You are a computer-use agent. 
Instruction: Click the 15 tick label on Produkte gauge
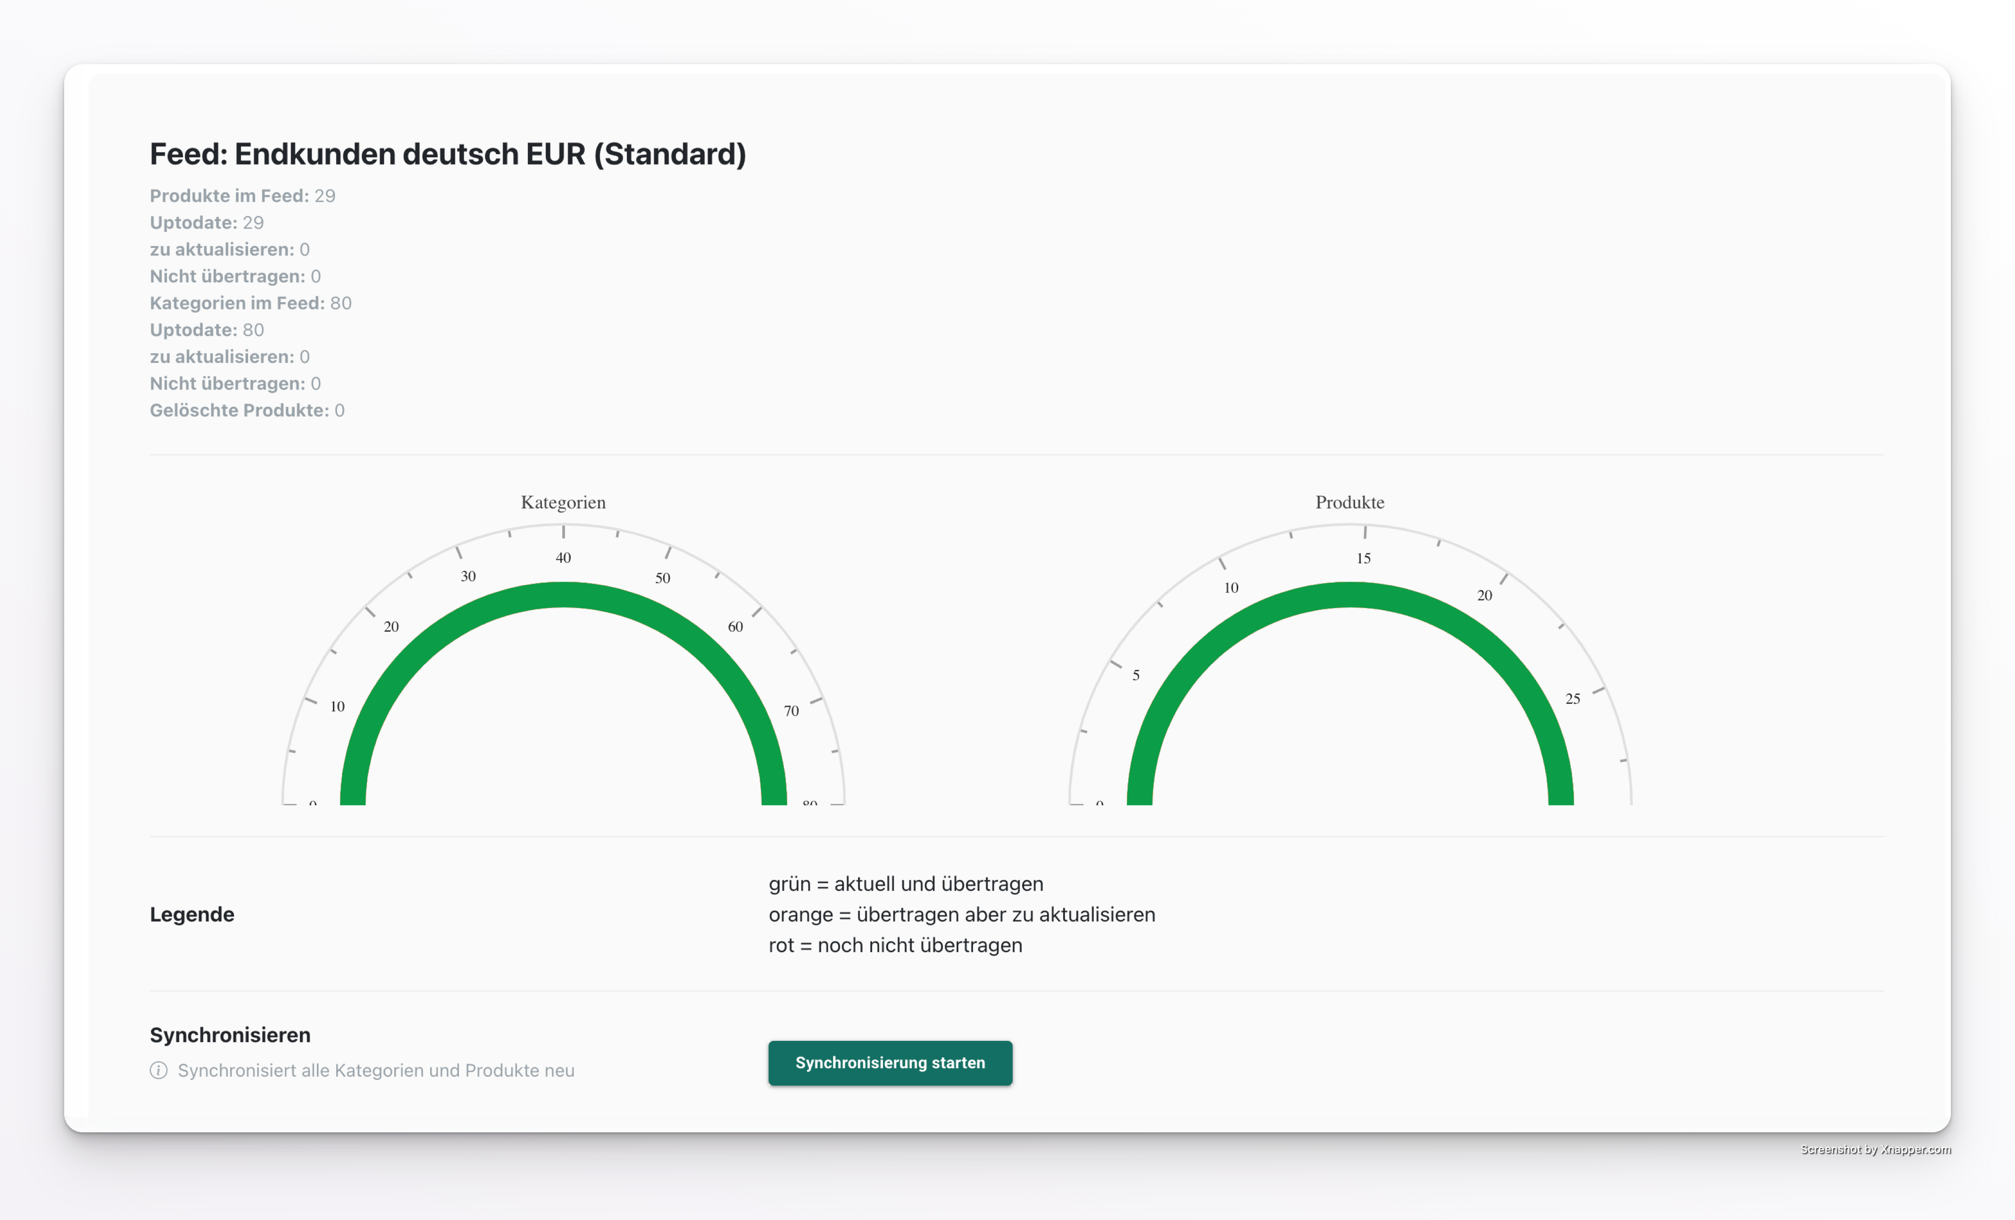[1363, 559]
